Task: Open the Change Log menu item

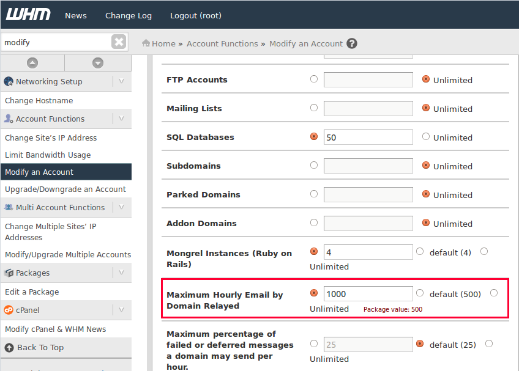Action: point(129,15)
